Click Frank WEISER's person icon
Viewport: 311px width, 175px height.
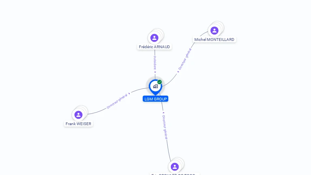pyautogui.click(x=78, y=115)
